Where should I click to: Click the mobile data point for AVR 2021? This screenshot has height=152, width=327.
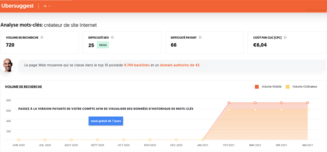click(281, 103)
